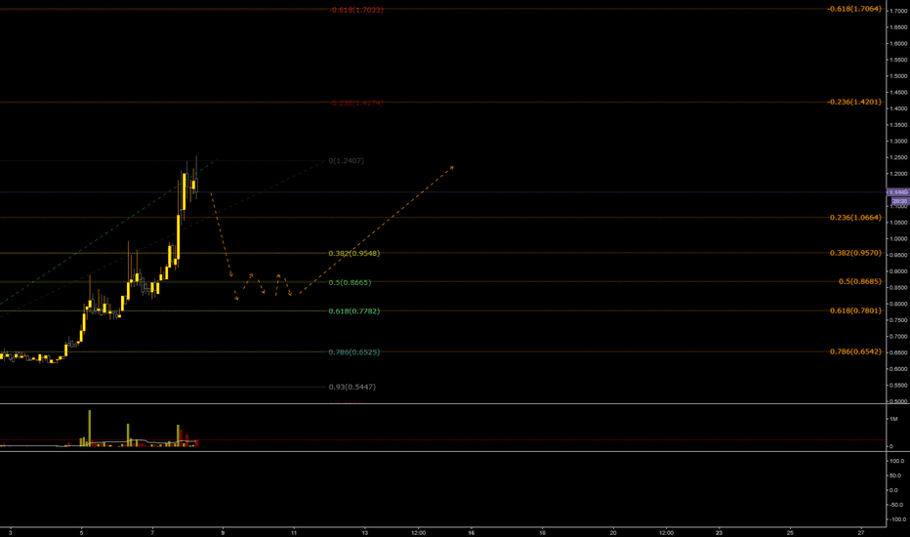Image resolution: width=910 pixels, height=537 pixels.
Task: Select the orange 0.236(1.0664) Fibonacci label
Action: tap(855, 218)
